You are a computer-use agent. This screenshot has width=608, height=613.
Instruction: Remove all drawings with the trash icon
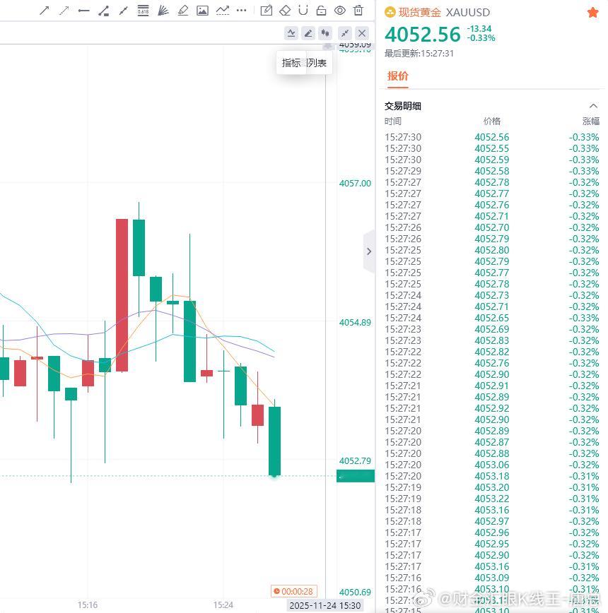click(358, 11)
